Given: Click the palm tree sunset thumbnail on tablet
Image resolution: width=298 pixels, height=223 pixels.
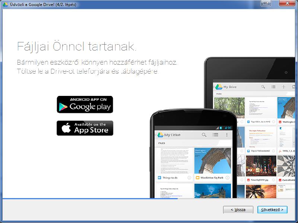Looking at the screenshot, I should 261,191.
